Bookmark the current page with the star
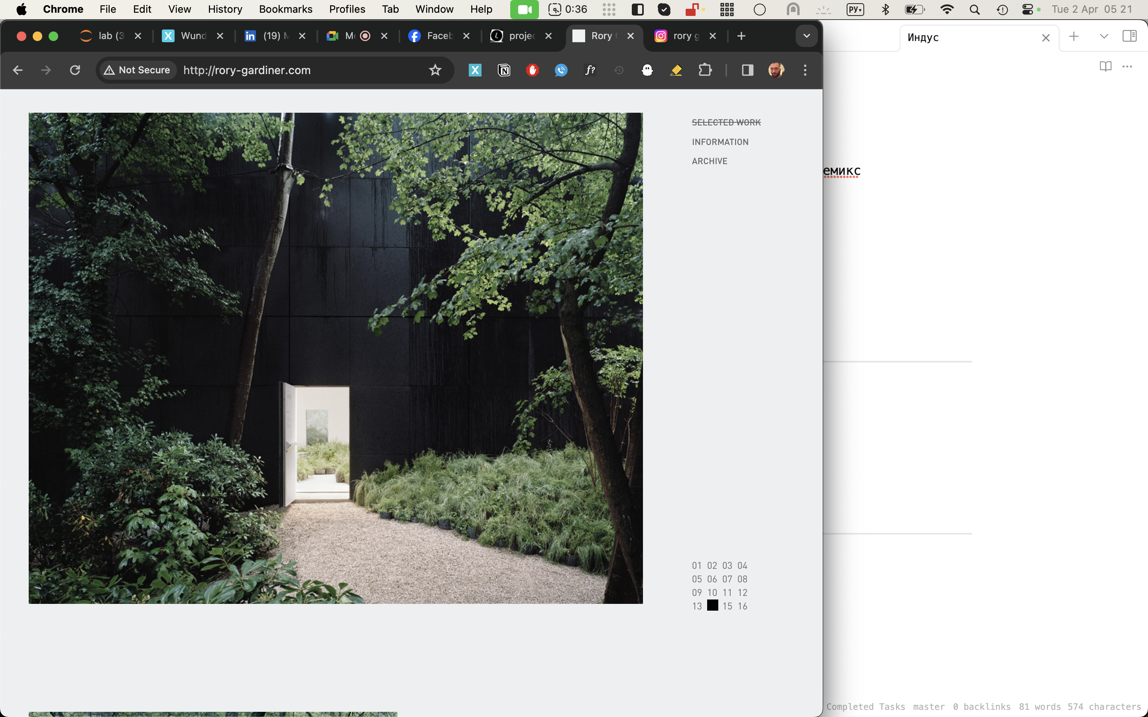Image resolution: width=1148 pixels, height=717 pixels. [x=434, y=70]
